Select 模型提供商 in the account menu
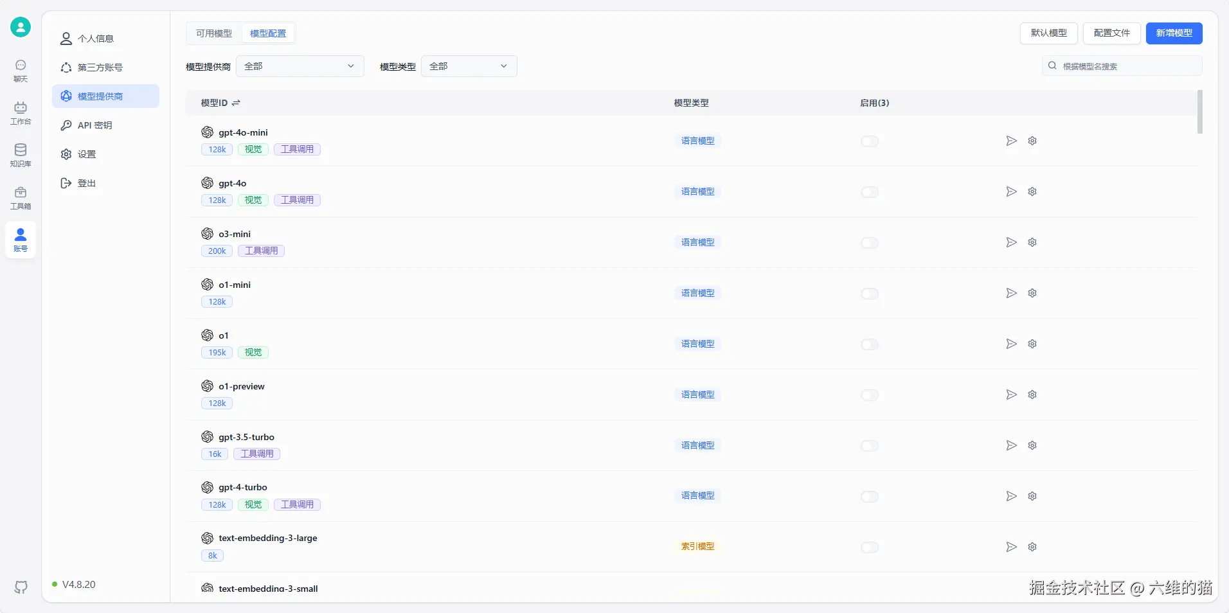 105,96
